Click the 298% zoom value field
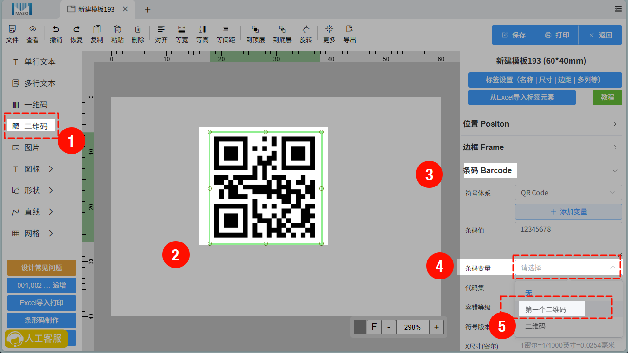Image resolution: width=628 pixels, height=353 pixels. (x=412, y=327)
